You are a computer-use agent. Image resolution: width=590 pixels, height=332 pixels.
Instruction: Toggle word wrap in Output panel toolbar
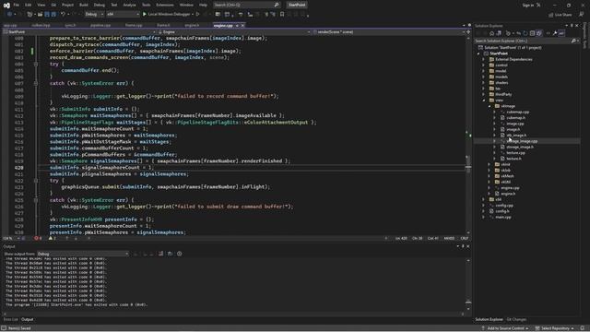pos(170,254)
